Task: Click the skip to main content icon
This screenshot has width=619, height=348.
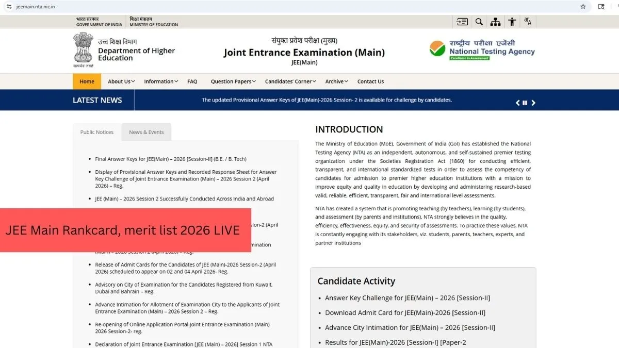Action: coord(462,22)
